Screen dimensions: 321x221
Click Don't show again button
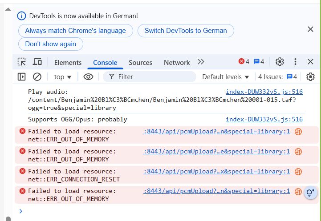point(51,44)
